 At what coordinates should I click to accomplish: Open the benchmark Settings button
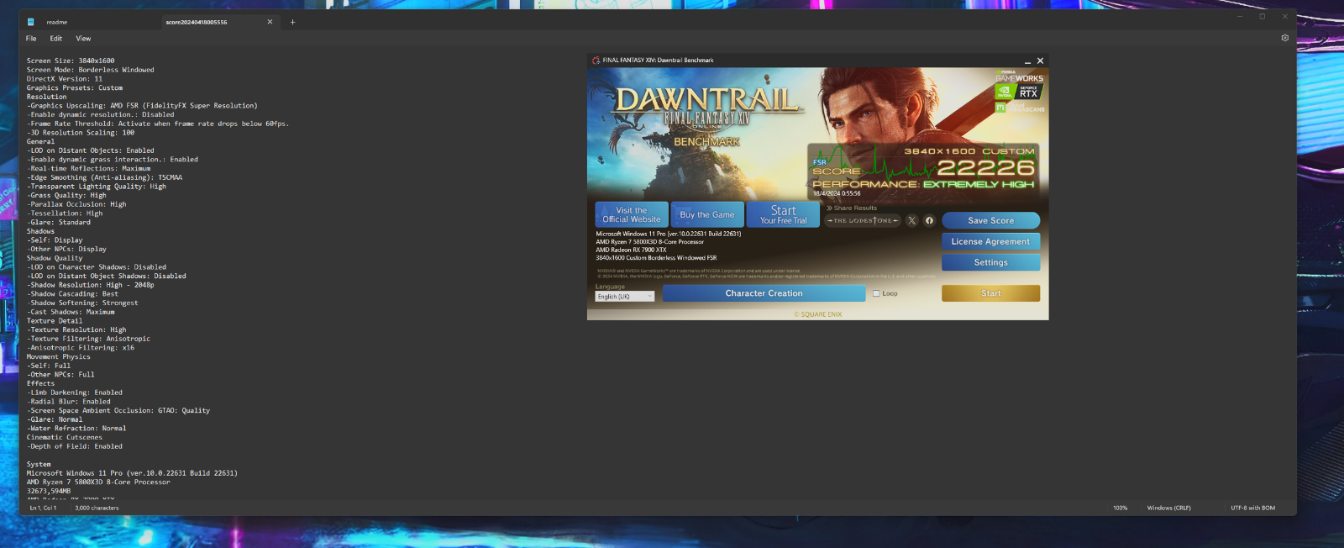coord(990,262)
